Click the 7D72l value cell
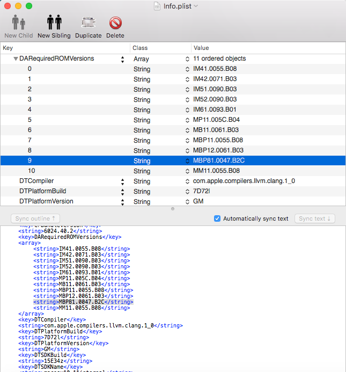The image size is (346, 372). (x=202, y=191)
